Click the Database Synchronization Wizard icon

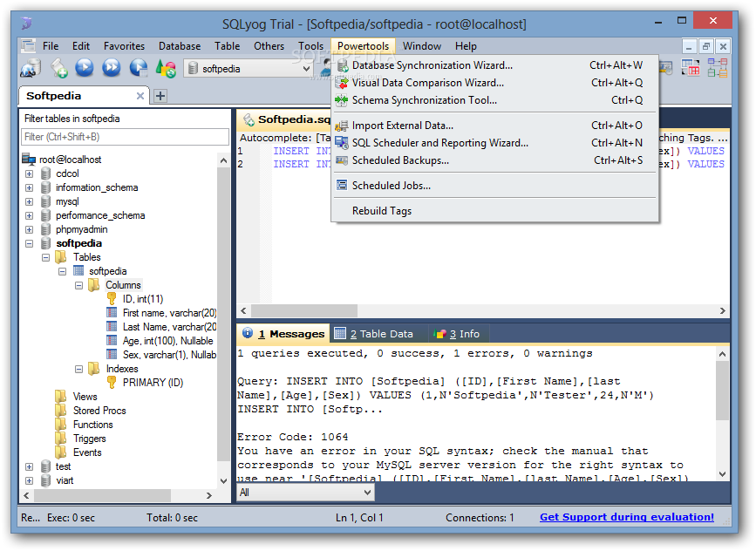(x=343, y=65)
